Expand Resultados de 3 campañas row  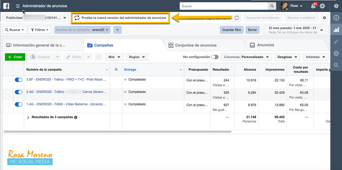click(x=28, y=117)
